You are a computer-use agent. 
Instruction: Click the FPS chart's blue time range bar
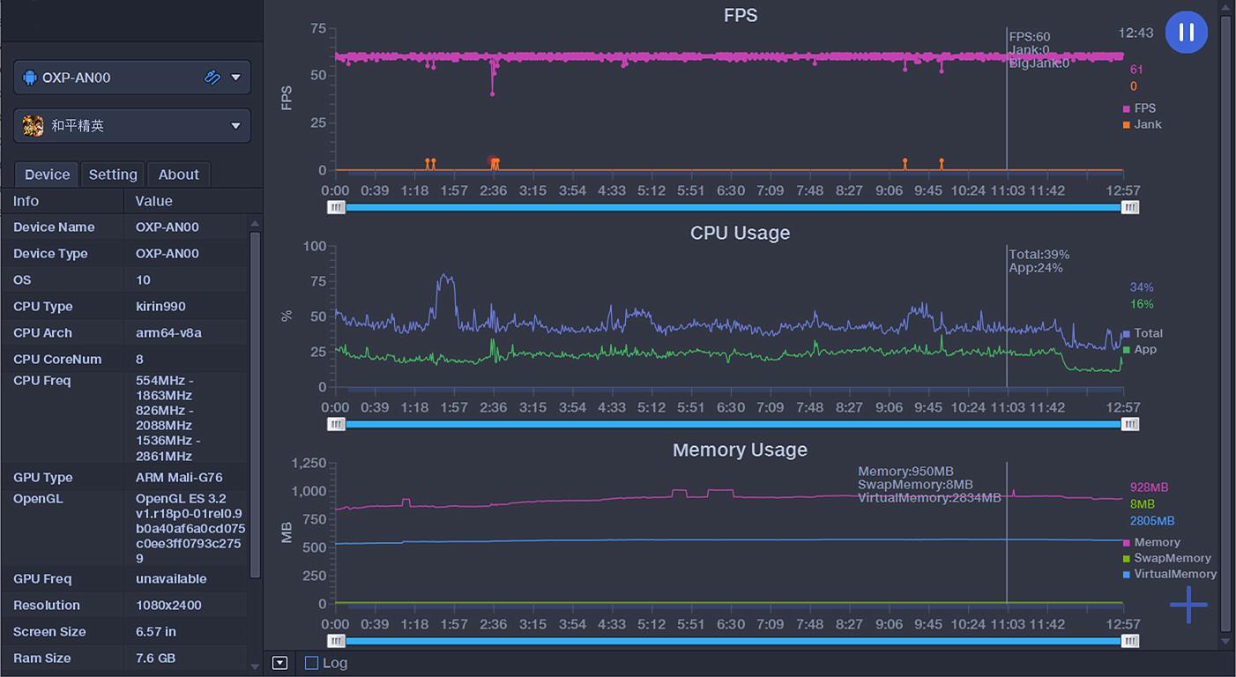point(732,207)
